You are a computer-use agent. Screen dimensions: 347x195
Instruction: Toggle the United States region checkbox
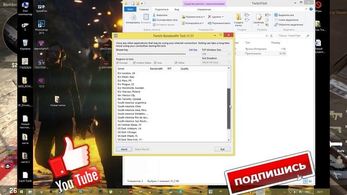click(x=134, y=63)
